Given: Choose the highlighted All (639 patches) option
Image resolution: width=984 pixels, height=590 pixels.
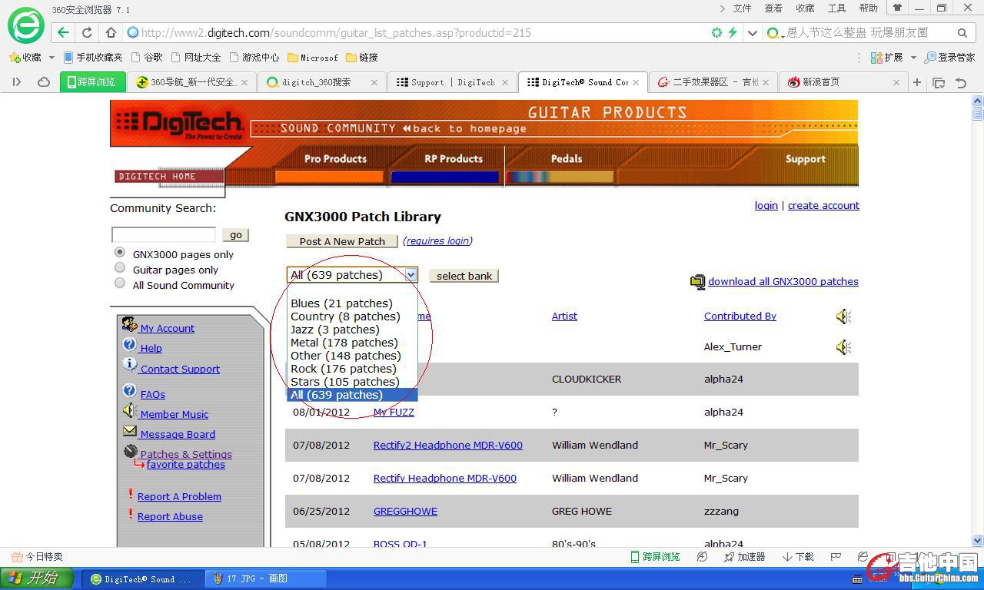Looking at the screenshot, I should click(352, 395).
